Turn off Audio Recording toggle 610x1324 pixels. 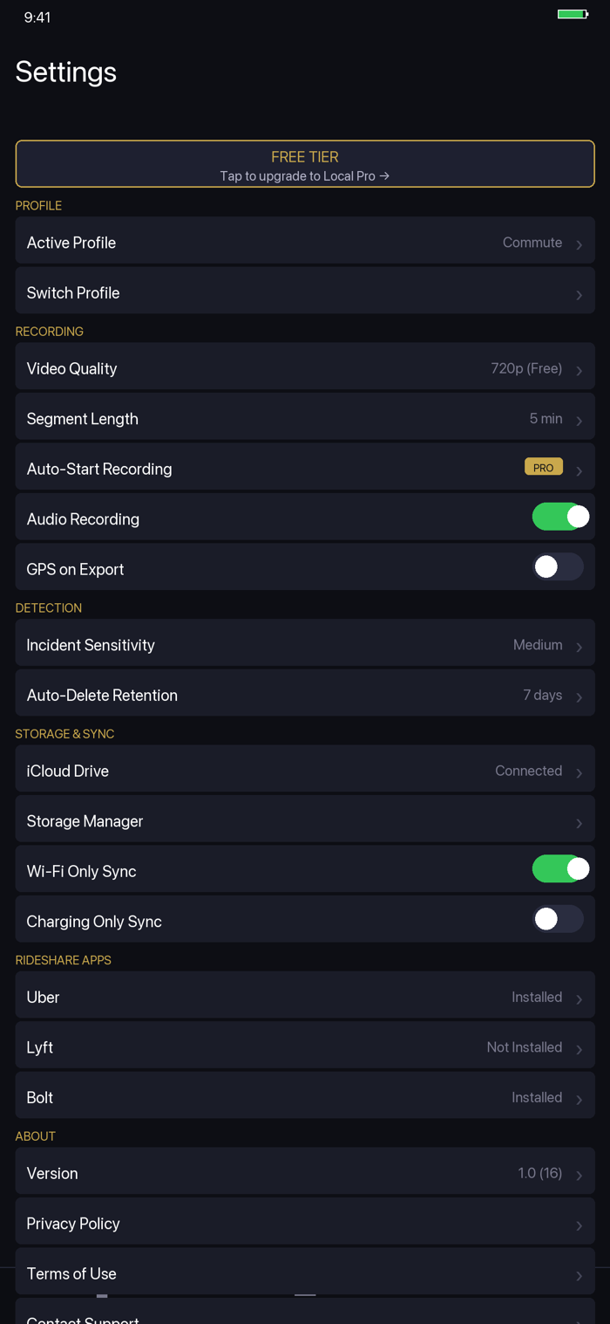pos(559,517)
